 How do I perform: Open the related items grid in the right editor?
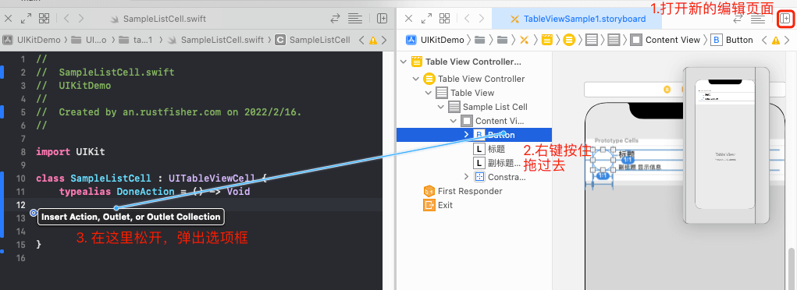[445, 19]
